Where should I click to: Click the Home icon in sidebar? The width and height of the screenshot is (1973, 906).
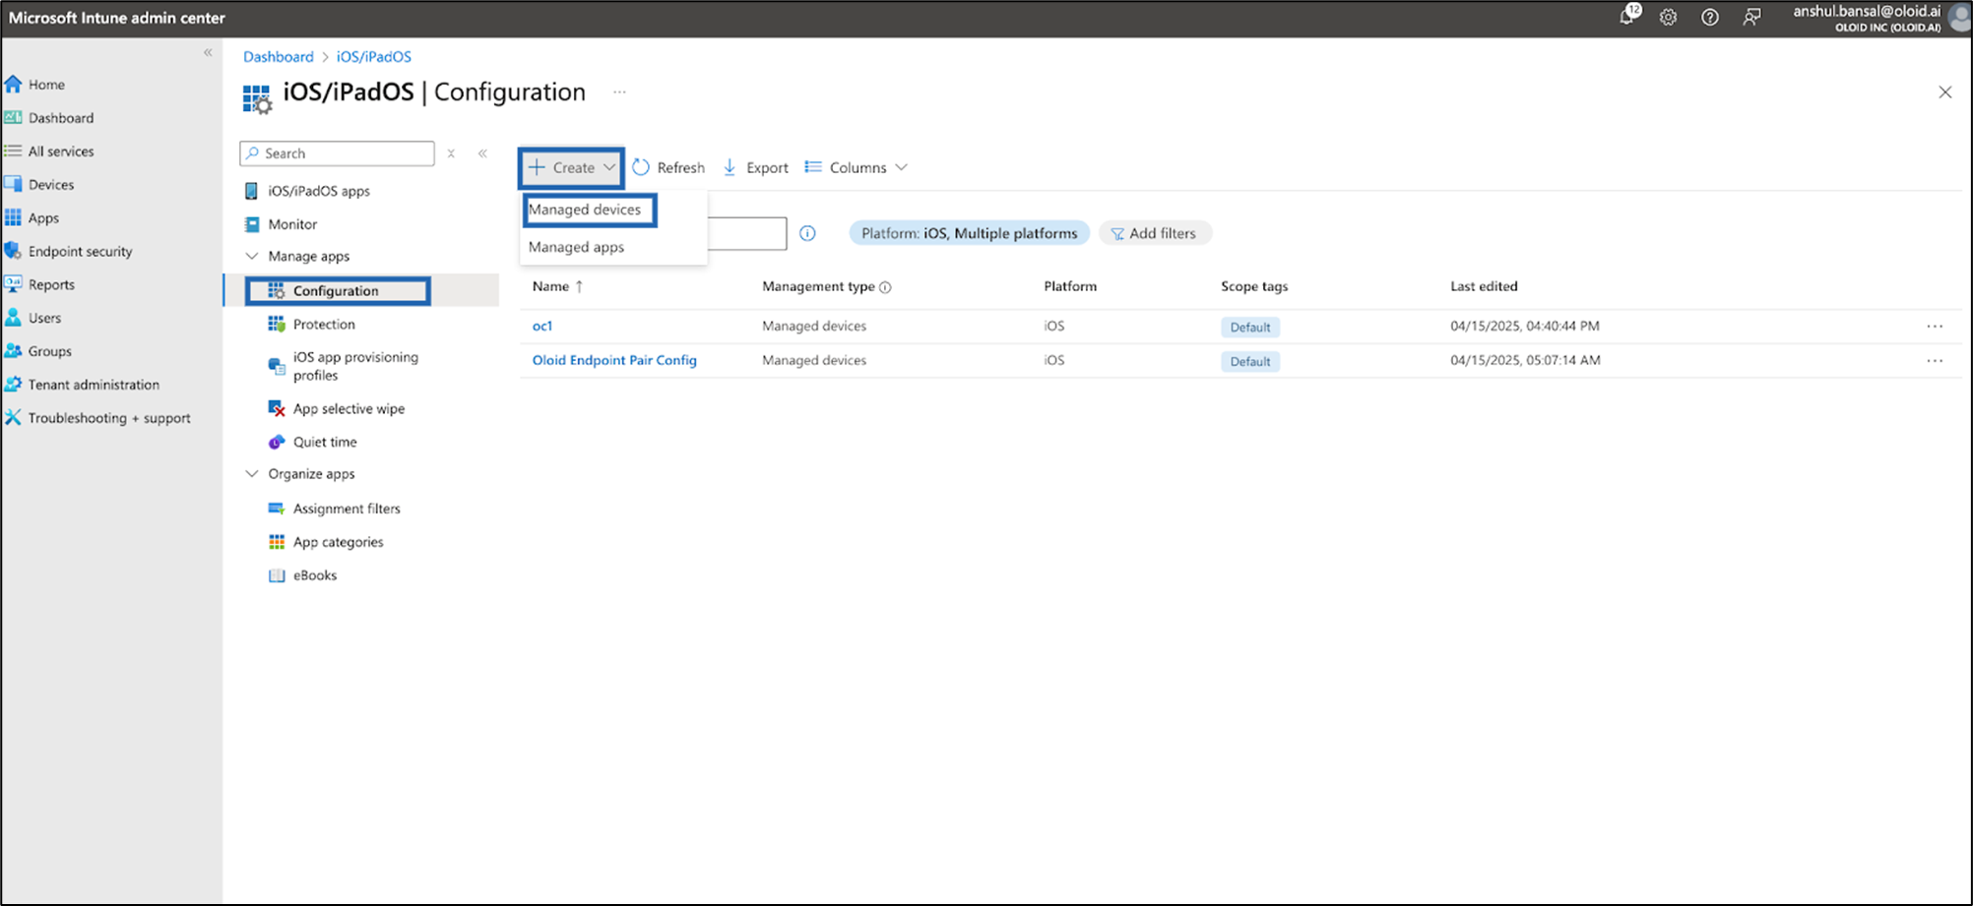tap(13, 84)
